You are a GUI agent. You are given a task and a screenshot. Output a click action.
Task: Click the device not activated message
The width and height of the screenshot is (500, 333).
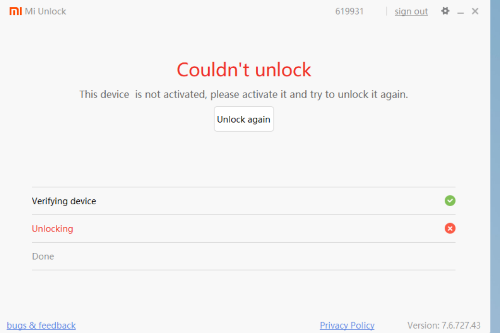pyautogui.click(x=244, y=94)
